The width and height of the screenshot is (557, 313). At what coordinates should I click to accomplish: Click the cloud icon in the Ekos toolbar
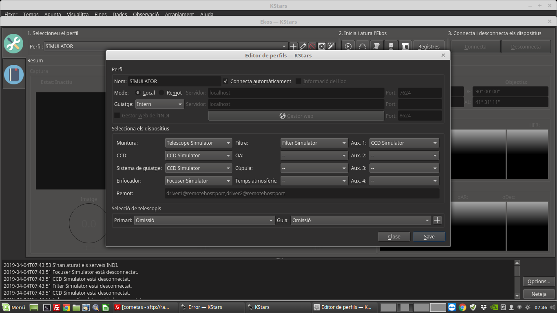click(362, 46)
